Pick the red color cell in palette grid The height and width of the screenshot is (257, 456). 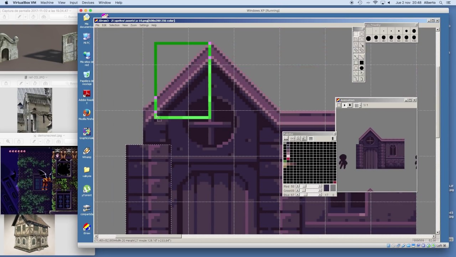(x=288, y=158)
